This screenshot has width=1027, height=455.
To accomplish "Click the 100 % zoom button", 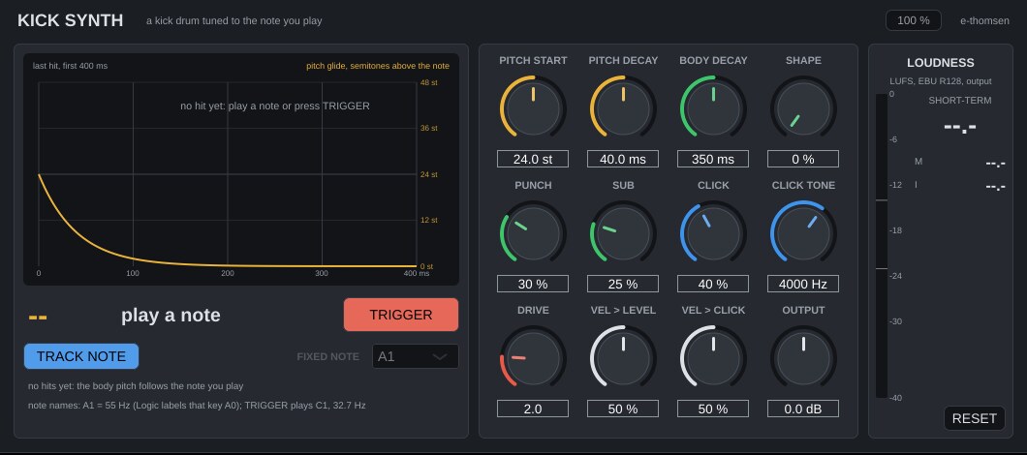I will tap(913, 20).
